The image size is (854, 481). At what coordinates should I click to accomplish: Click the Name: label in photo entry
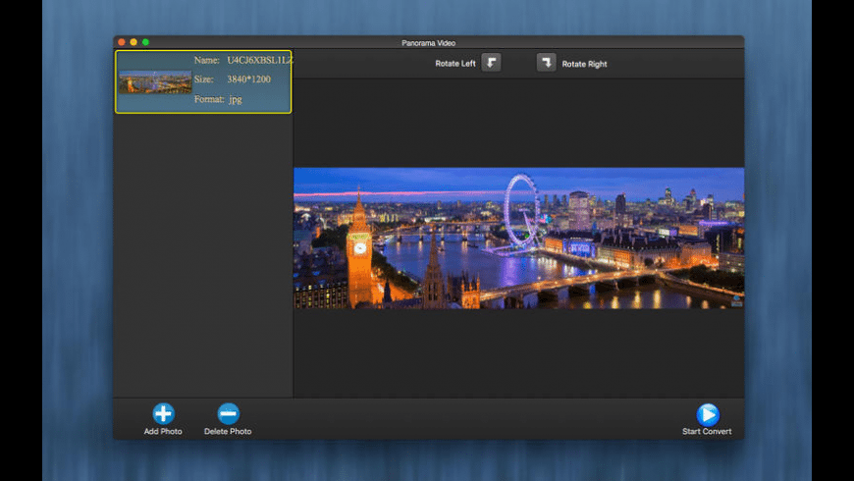coord(207,60)
